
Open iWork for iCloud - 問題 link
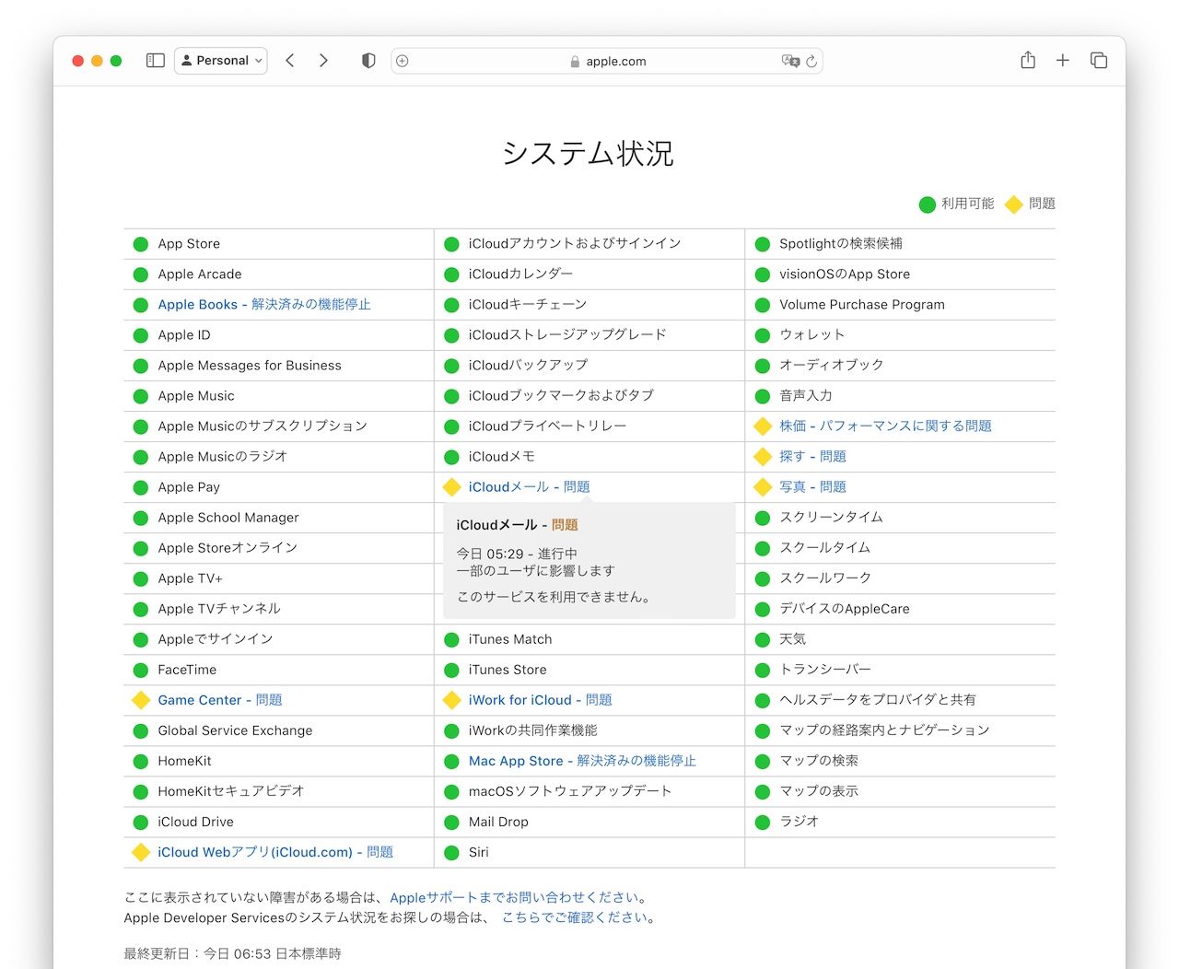click(541, 700)
